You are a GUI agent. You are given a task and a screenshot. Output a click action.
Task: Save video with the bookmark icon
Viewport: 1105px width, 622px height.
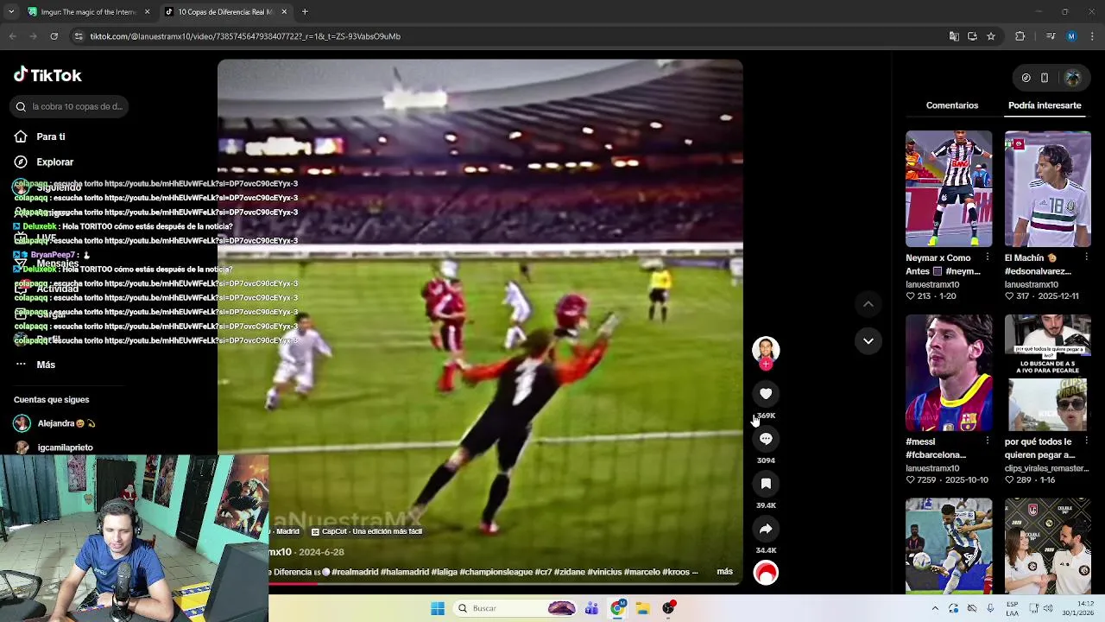pyautogui.click(x=766, y=484)
